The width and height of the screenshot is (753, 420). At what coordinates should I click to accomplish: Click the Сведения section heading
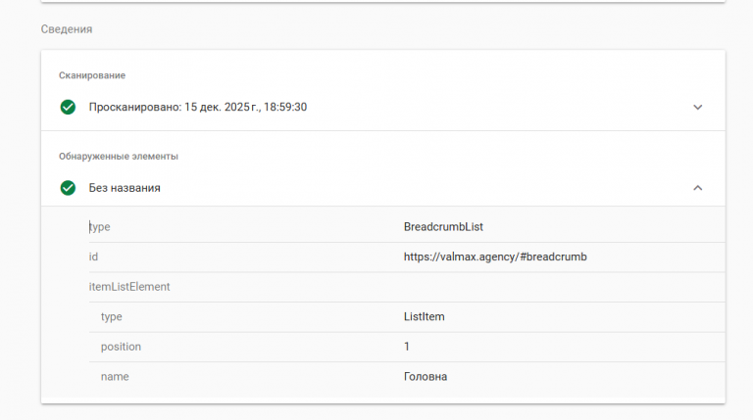67,29
